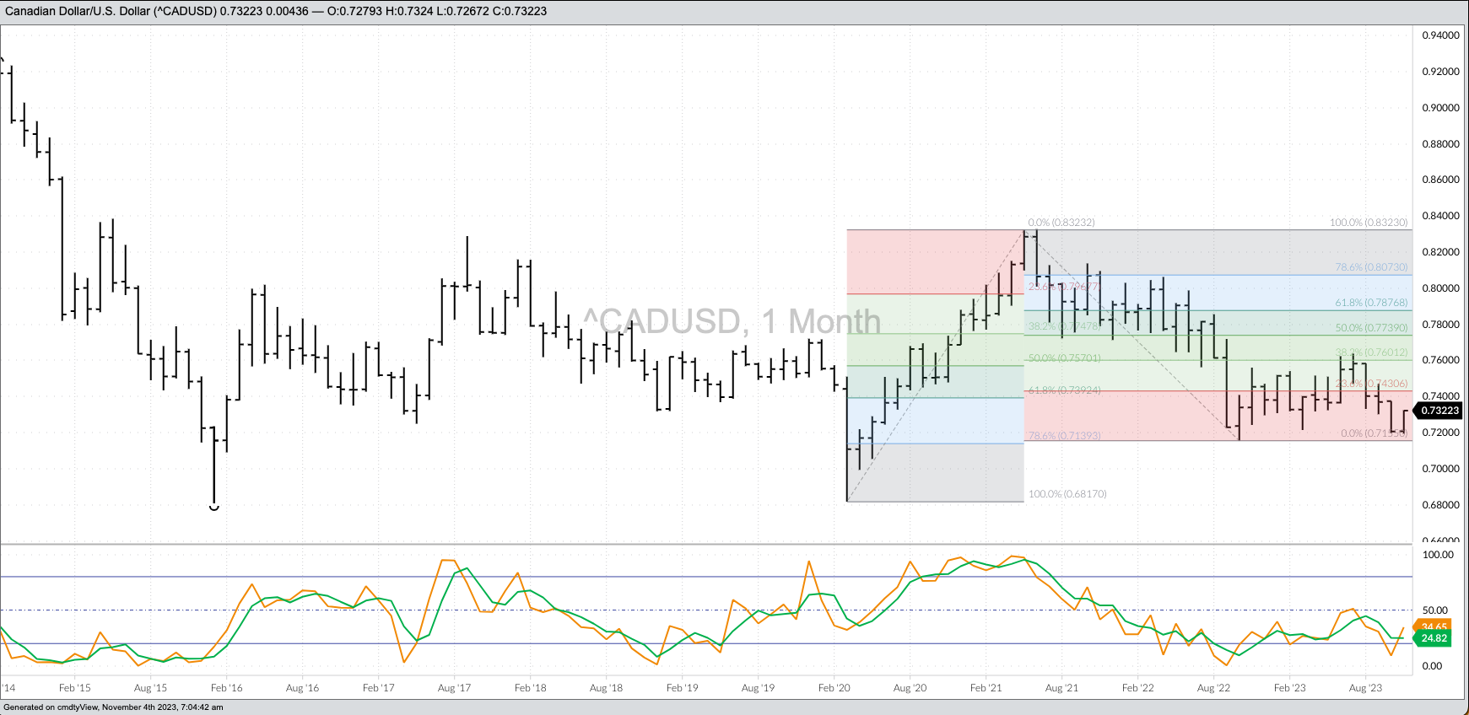Click the 0.80000 price axis label
1469x715 pixels.
(1440, 288)
